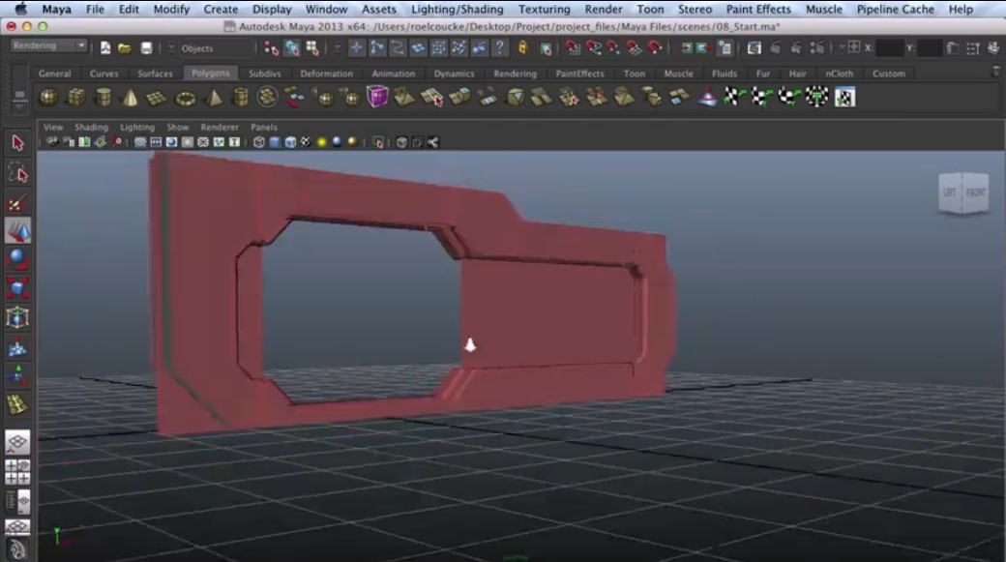Create a polygon pyramid from the shelf
The width and height of the screenshot is (1006, 562).
click(213, 98)
